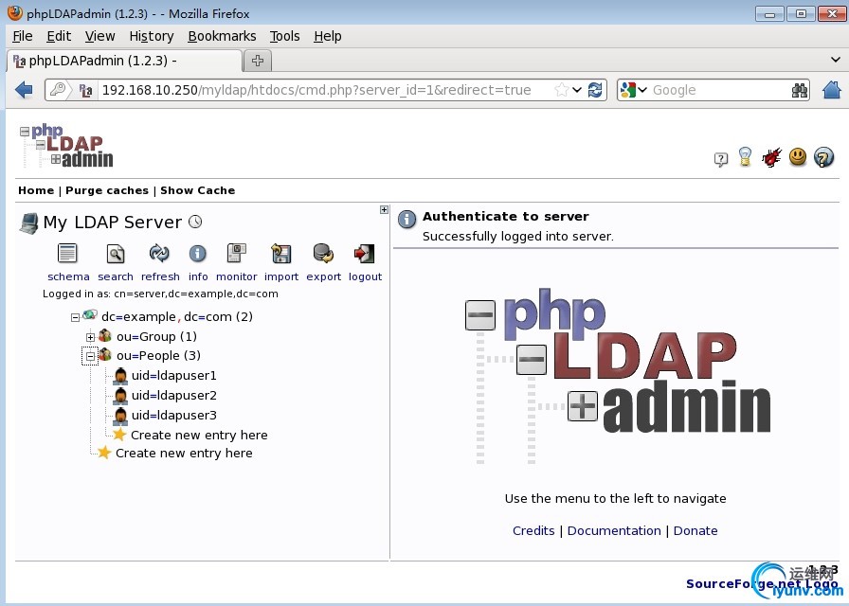Open the URL history dropdown arrow
Viewport: 849px width, 606px height.
pos(577,90)
